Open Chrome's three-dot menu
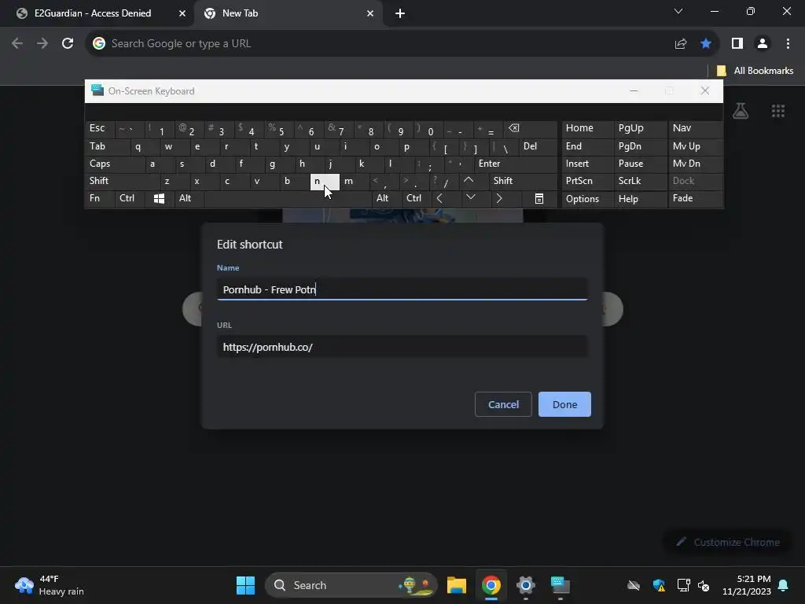805x604 pixels. [x=788, y=44]
